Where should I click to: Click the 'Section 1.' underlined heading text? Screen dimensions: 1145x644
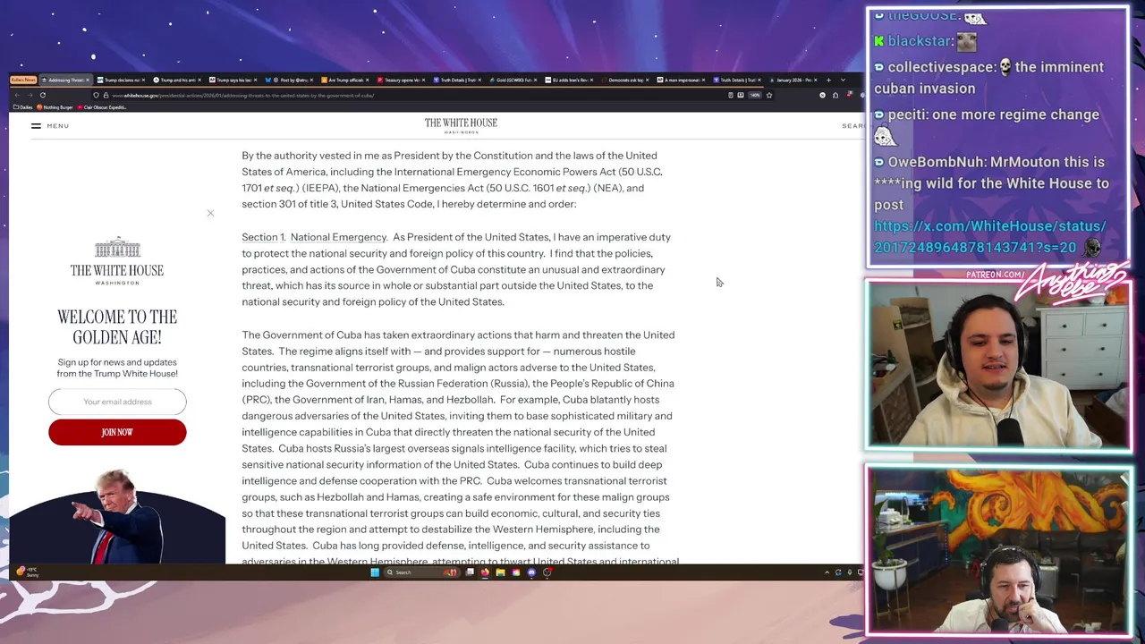click(x=263, y=237)
